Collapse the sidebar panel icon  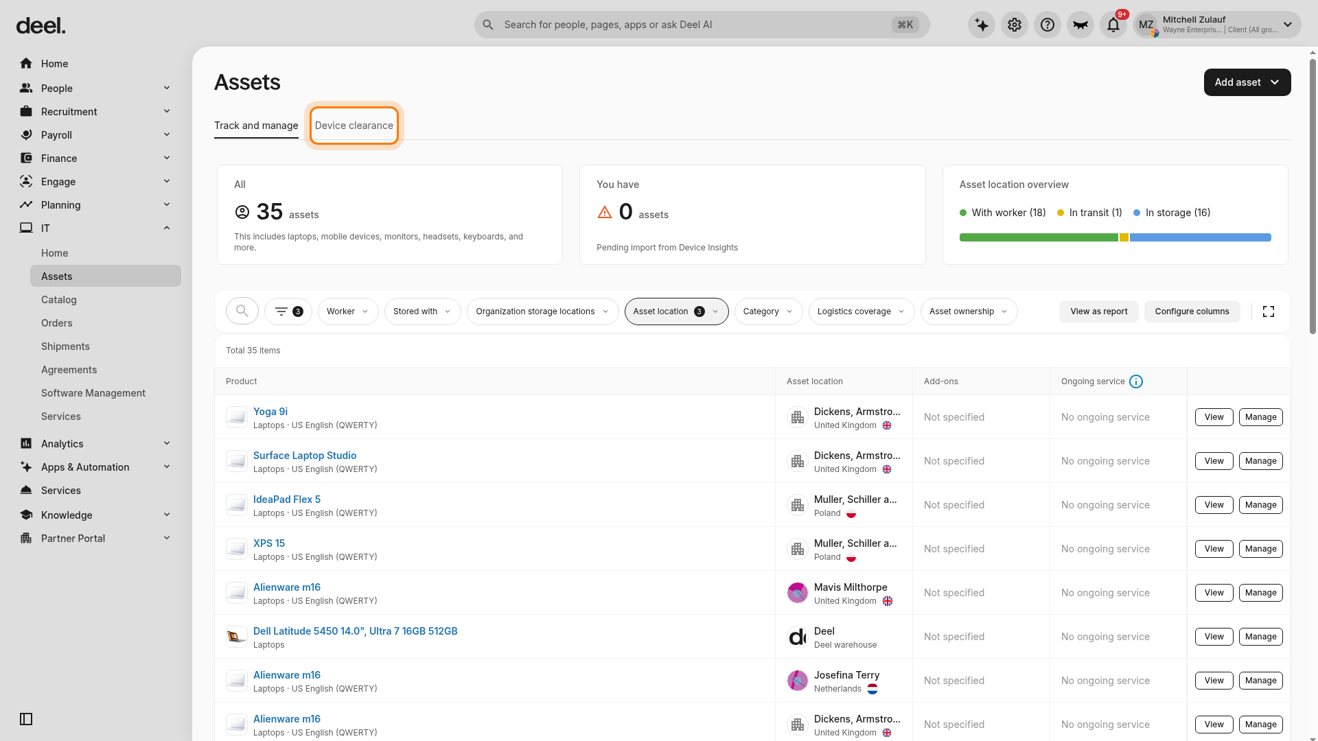[x=26, y=719]
